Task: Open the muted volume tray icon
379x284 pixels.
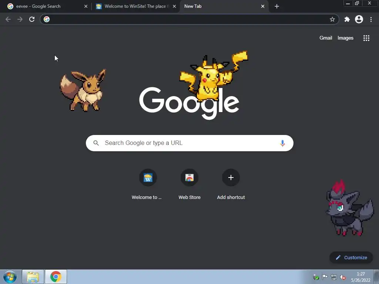Action: pos(342,277)
